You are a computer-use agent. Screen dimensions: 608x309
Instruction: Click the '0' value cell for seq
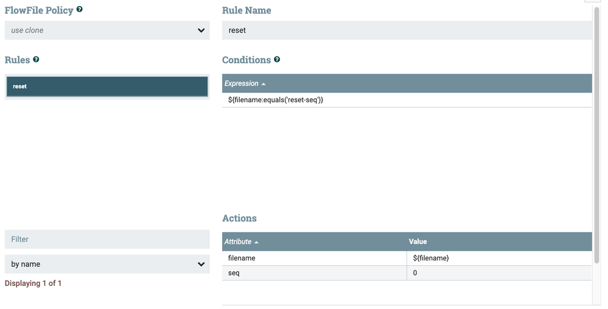[x=499, y=273]
